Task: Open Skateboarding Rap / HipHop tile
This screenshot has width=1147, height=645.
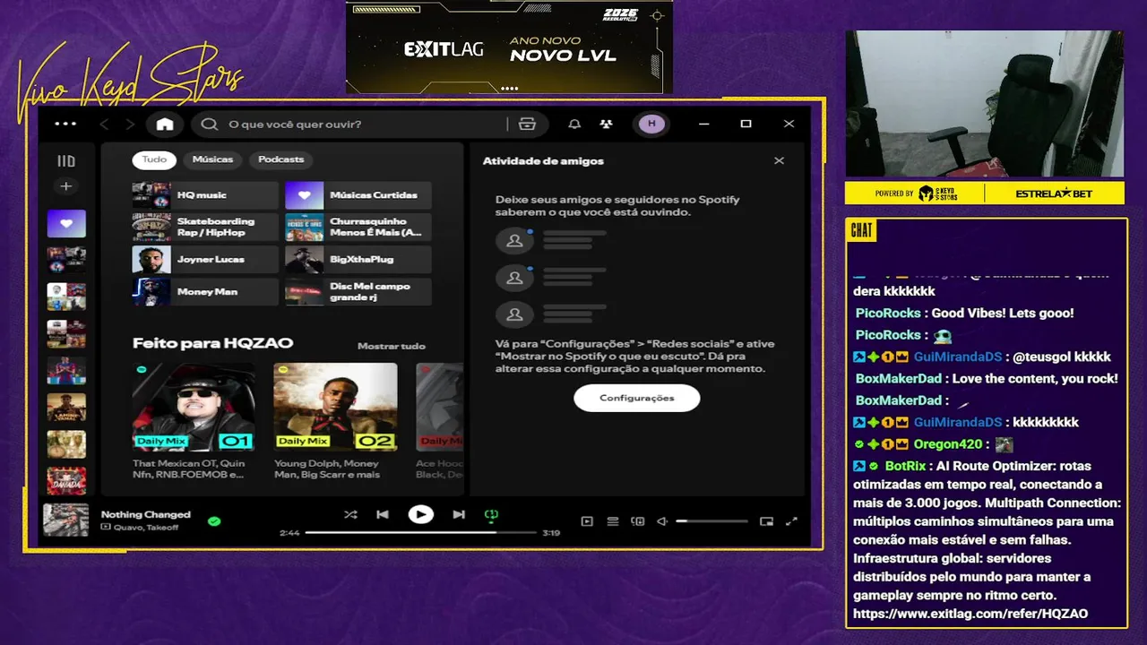Action: click(205, 228)
